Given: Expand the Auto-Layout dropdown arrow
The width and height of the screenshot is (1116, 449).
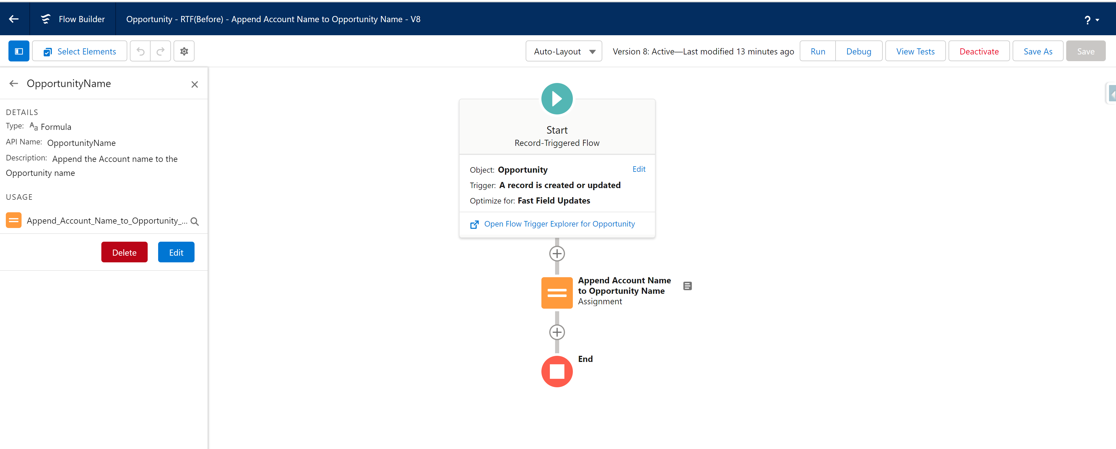Looking at the screenshot, I should (x=594, y=51).
